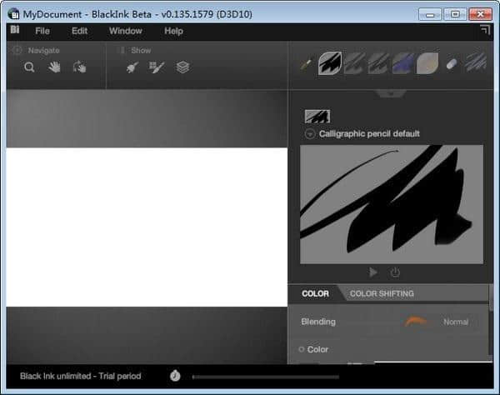Collapse the brush presets bar arrow
The width and height of the screenshot is (500, 395).
[x=389, y=93]
